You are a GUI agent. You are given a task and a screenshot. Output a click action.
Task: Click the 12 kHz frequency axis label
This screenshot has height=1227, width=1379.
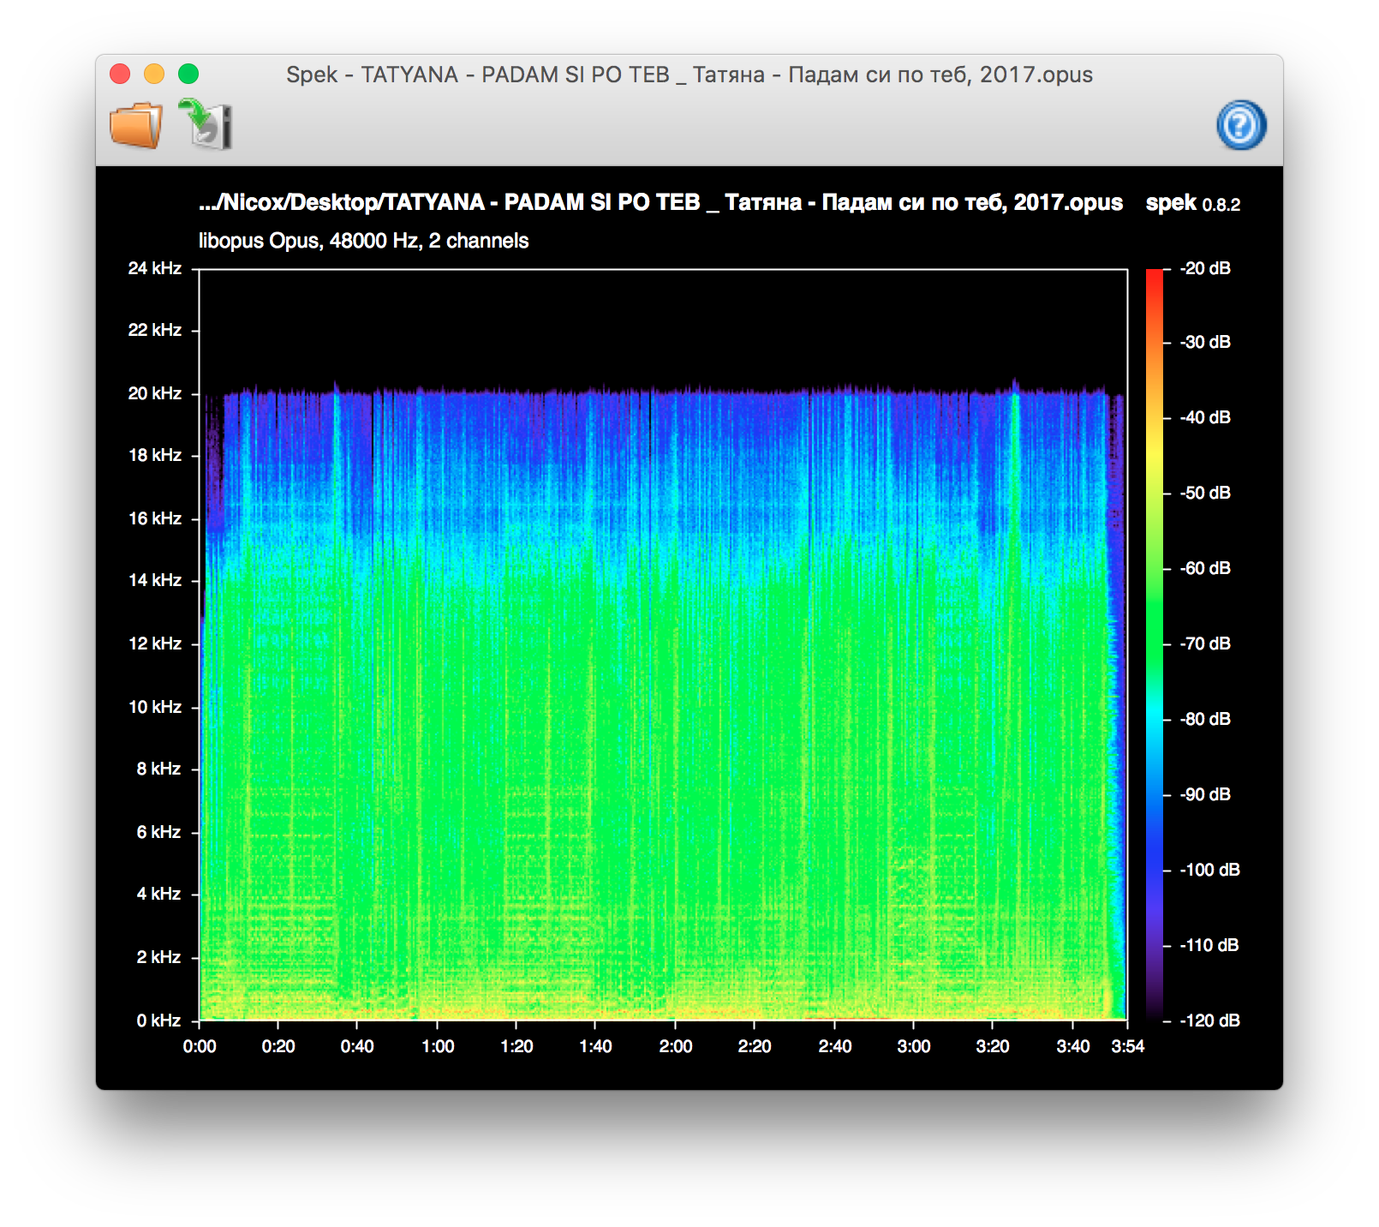point(155,643)
